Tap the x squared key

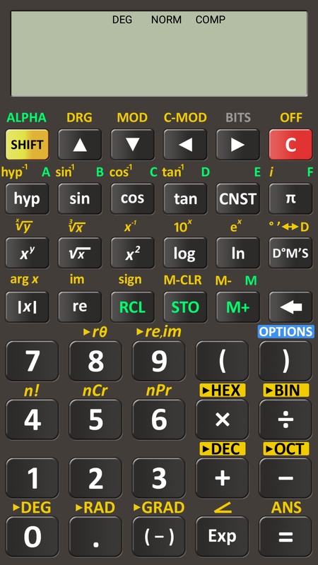tap(132, 253)
